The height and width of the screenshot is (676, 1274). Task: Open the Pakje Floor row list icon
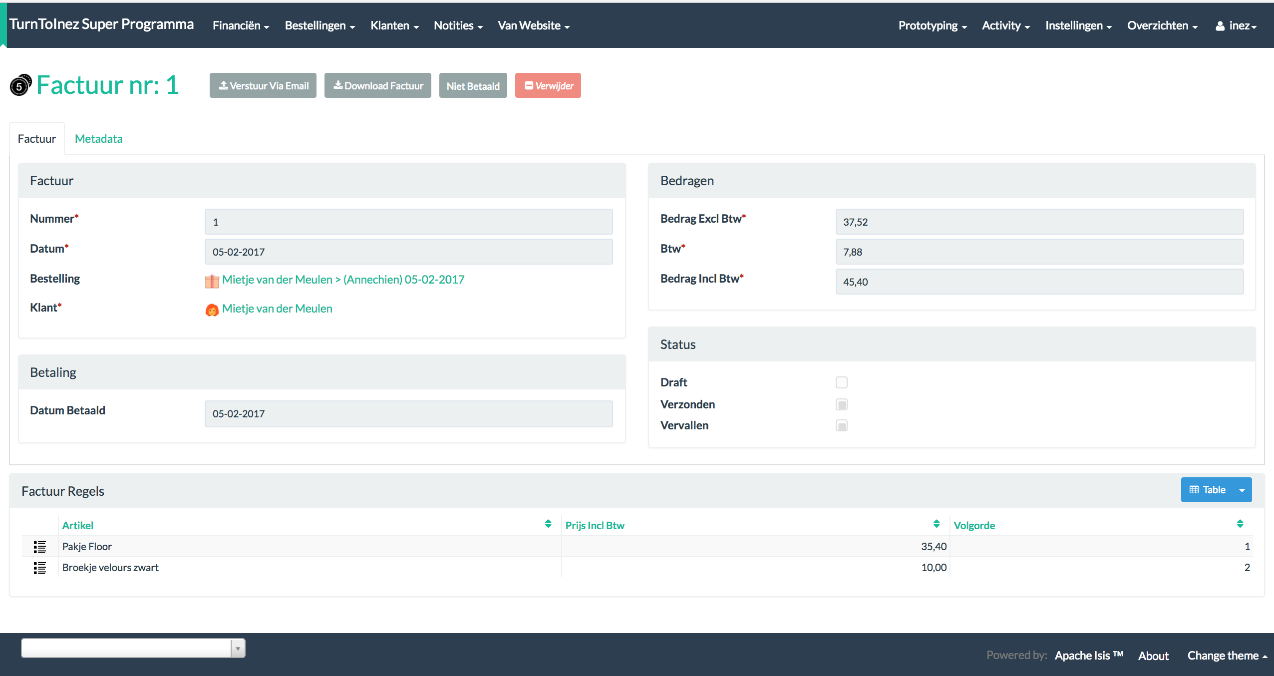(39, 547)
